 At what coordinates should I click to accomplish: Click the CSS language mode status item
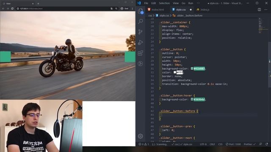point(220,144)
